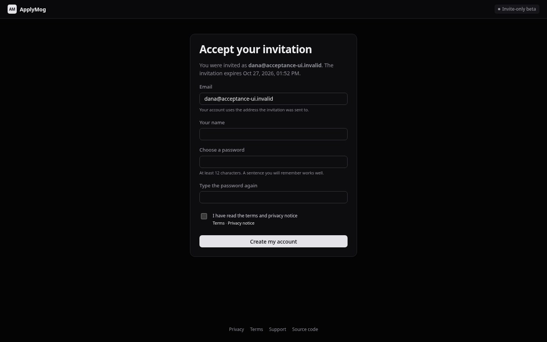Screen dimensions: 547x342
Task: Open the ApplyMog home link
Action: [x=27, y=9]
